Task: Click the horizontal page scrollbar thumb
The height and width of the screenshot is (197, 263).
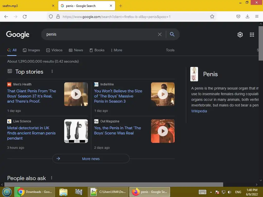Action: (x=114, y=185)
